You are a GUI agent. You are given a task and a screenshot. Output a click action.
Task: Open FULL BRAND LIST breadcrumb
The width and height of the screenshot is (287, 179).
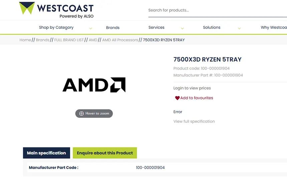click(69, 40)
